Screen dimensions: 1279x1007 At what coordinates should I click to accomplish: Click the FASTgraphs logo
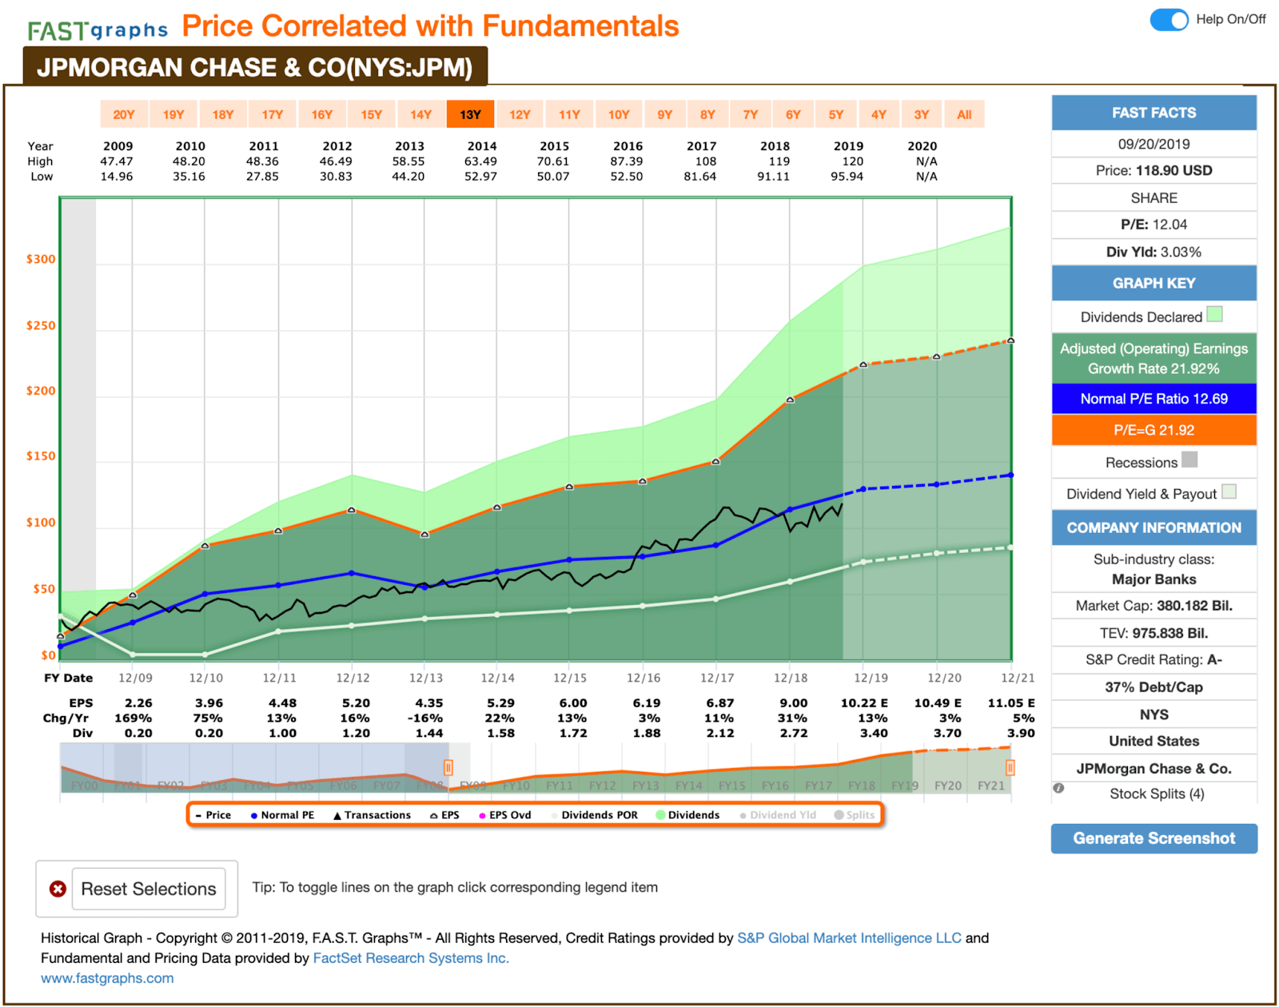[98, 30]
